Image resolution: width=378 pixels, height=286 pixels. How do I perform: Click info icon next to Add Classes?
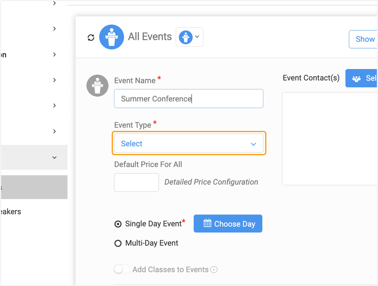[214, 270]
